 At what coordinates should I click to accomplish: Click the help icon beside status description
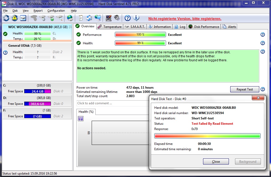[x=262, y=51]
